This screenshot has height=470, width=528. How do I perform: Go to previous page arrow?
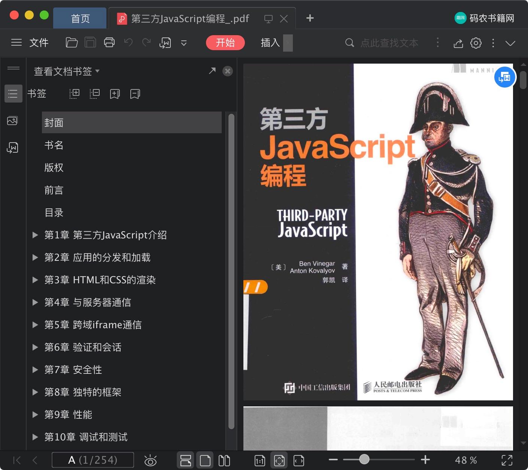pyautogui.click(x=35, y=460)
